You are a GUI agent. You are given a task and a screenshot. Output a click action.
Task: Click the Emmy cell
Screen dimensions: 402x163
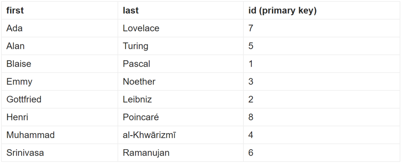click(19, 81)
